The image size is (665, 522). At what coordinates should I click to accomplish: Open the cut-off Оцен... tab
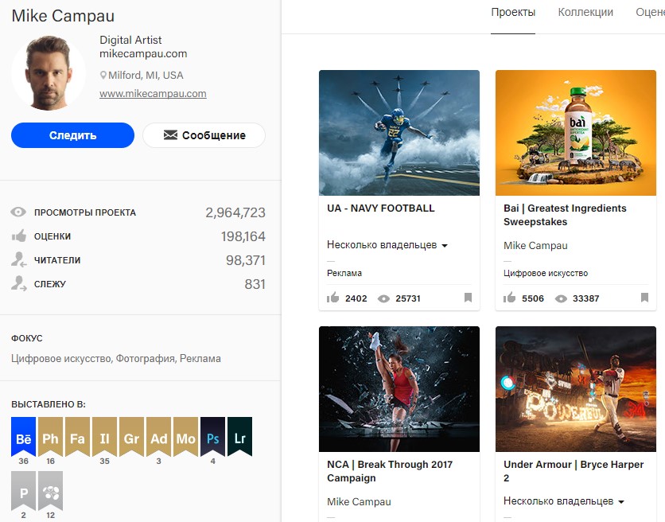click(650, 12)
